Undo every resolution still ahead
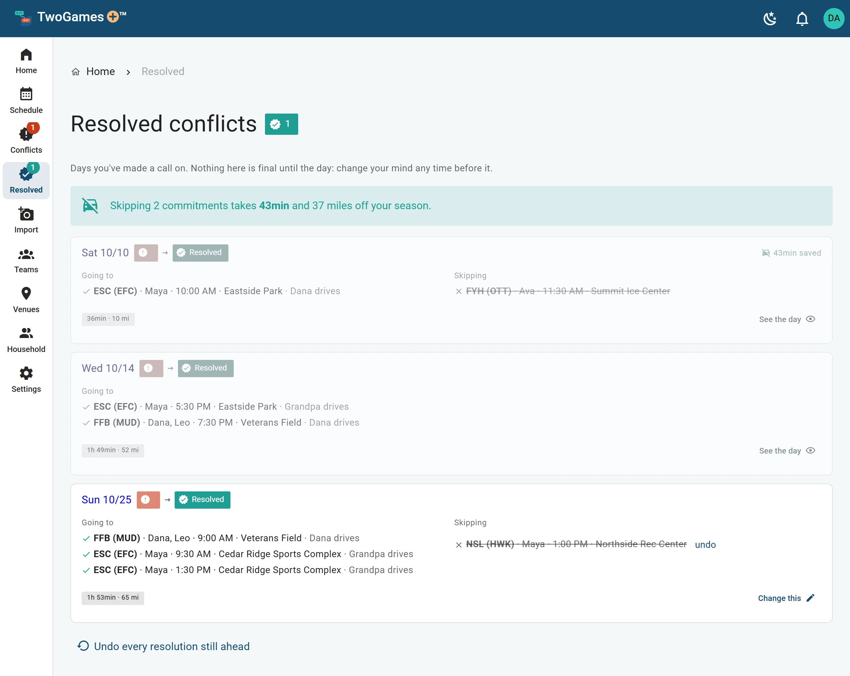 click(x=164, y=646)
